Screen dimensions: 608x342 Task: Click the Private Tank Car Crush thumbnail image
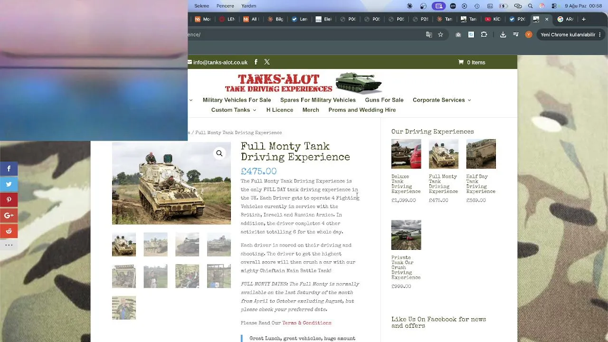pyautogui.click(x=406, y=235)
